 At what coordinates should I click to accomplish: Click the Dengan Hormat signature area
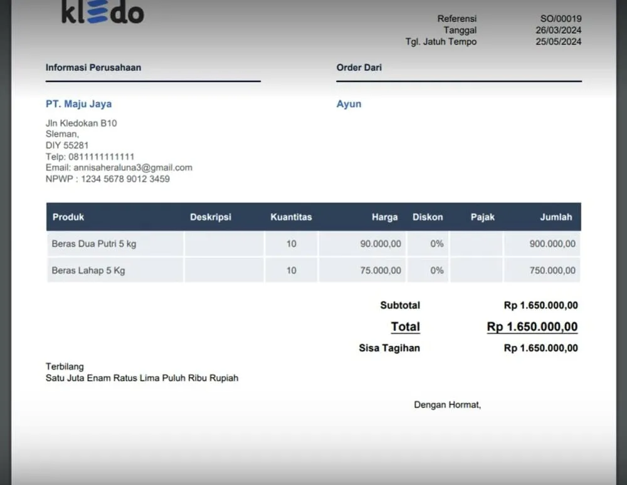448,405
